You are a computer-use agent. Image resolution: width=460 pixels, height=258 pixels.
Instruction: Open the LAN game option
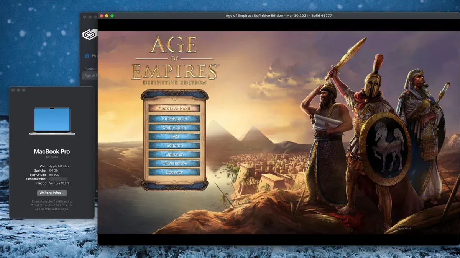pyautogui.click(x=174, y=136)
